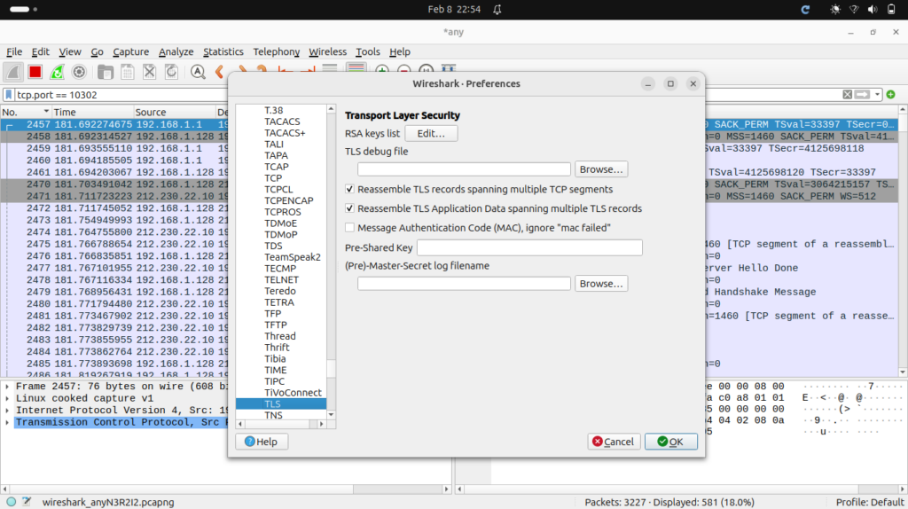Click the notification bell beside clock
908x509 pixels.
pyautogui.click(x=497, y=9)
